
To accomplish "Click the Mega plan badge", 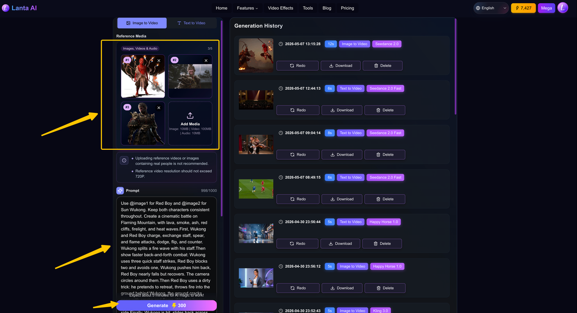I will [546, 8].
